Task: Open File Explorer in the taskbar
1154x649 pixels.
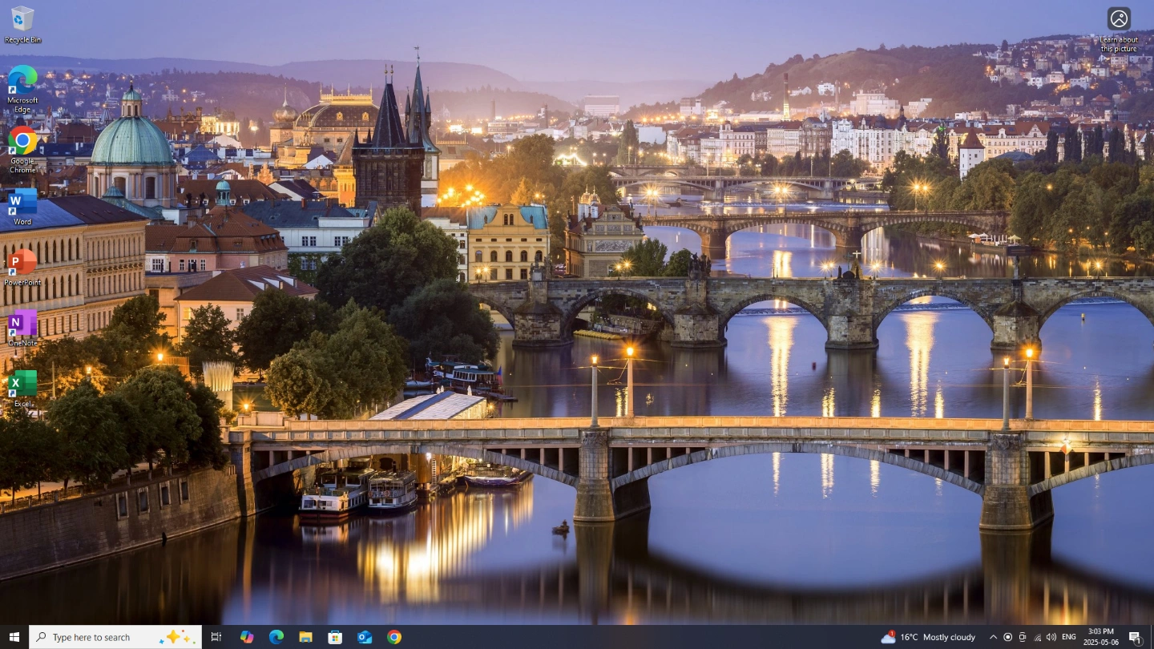Action: pyautogui.click(x=305, y=637)
